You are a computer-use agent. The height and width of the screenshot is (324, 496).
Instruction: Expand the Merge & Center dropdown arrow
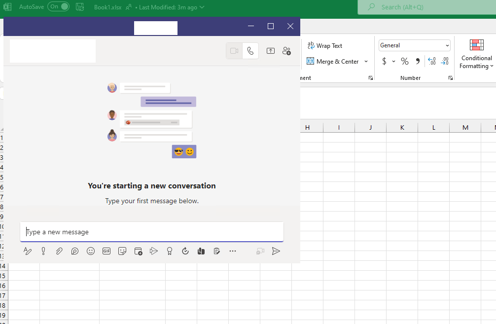366,61
